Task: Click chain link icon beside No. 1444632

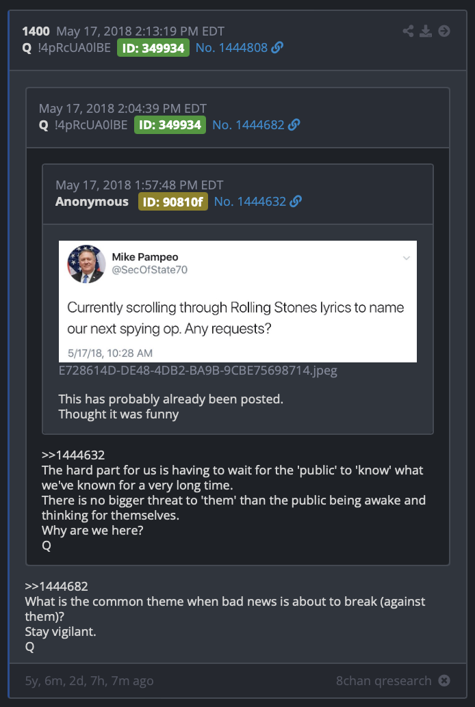Action: click(296, 201)
